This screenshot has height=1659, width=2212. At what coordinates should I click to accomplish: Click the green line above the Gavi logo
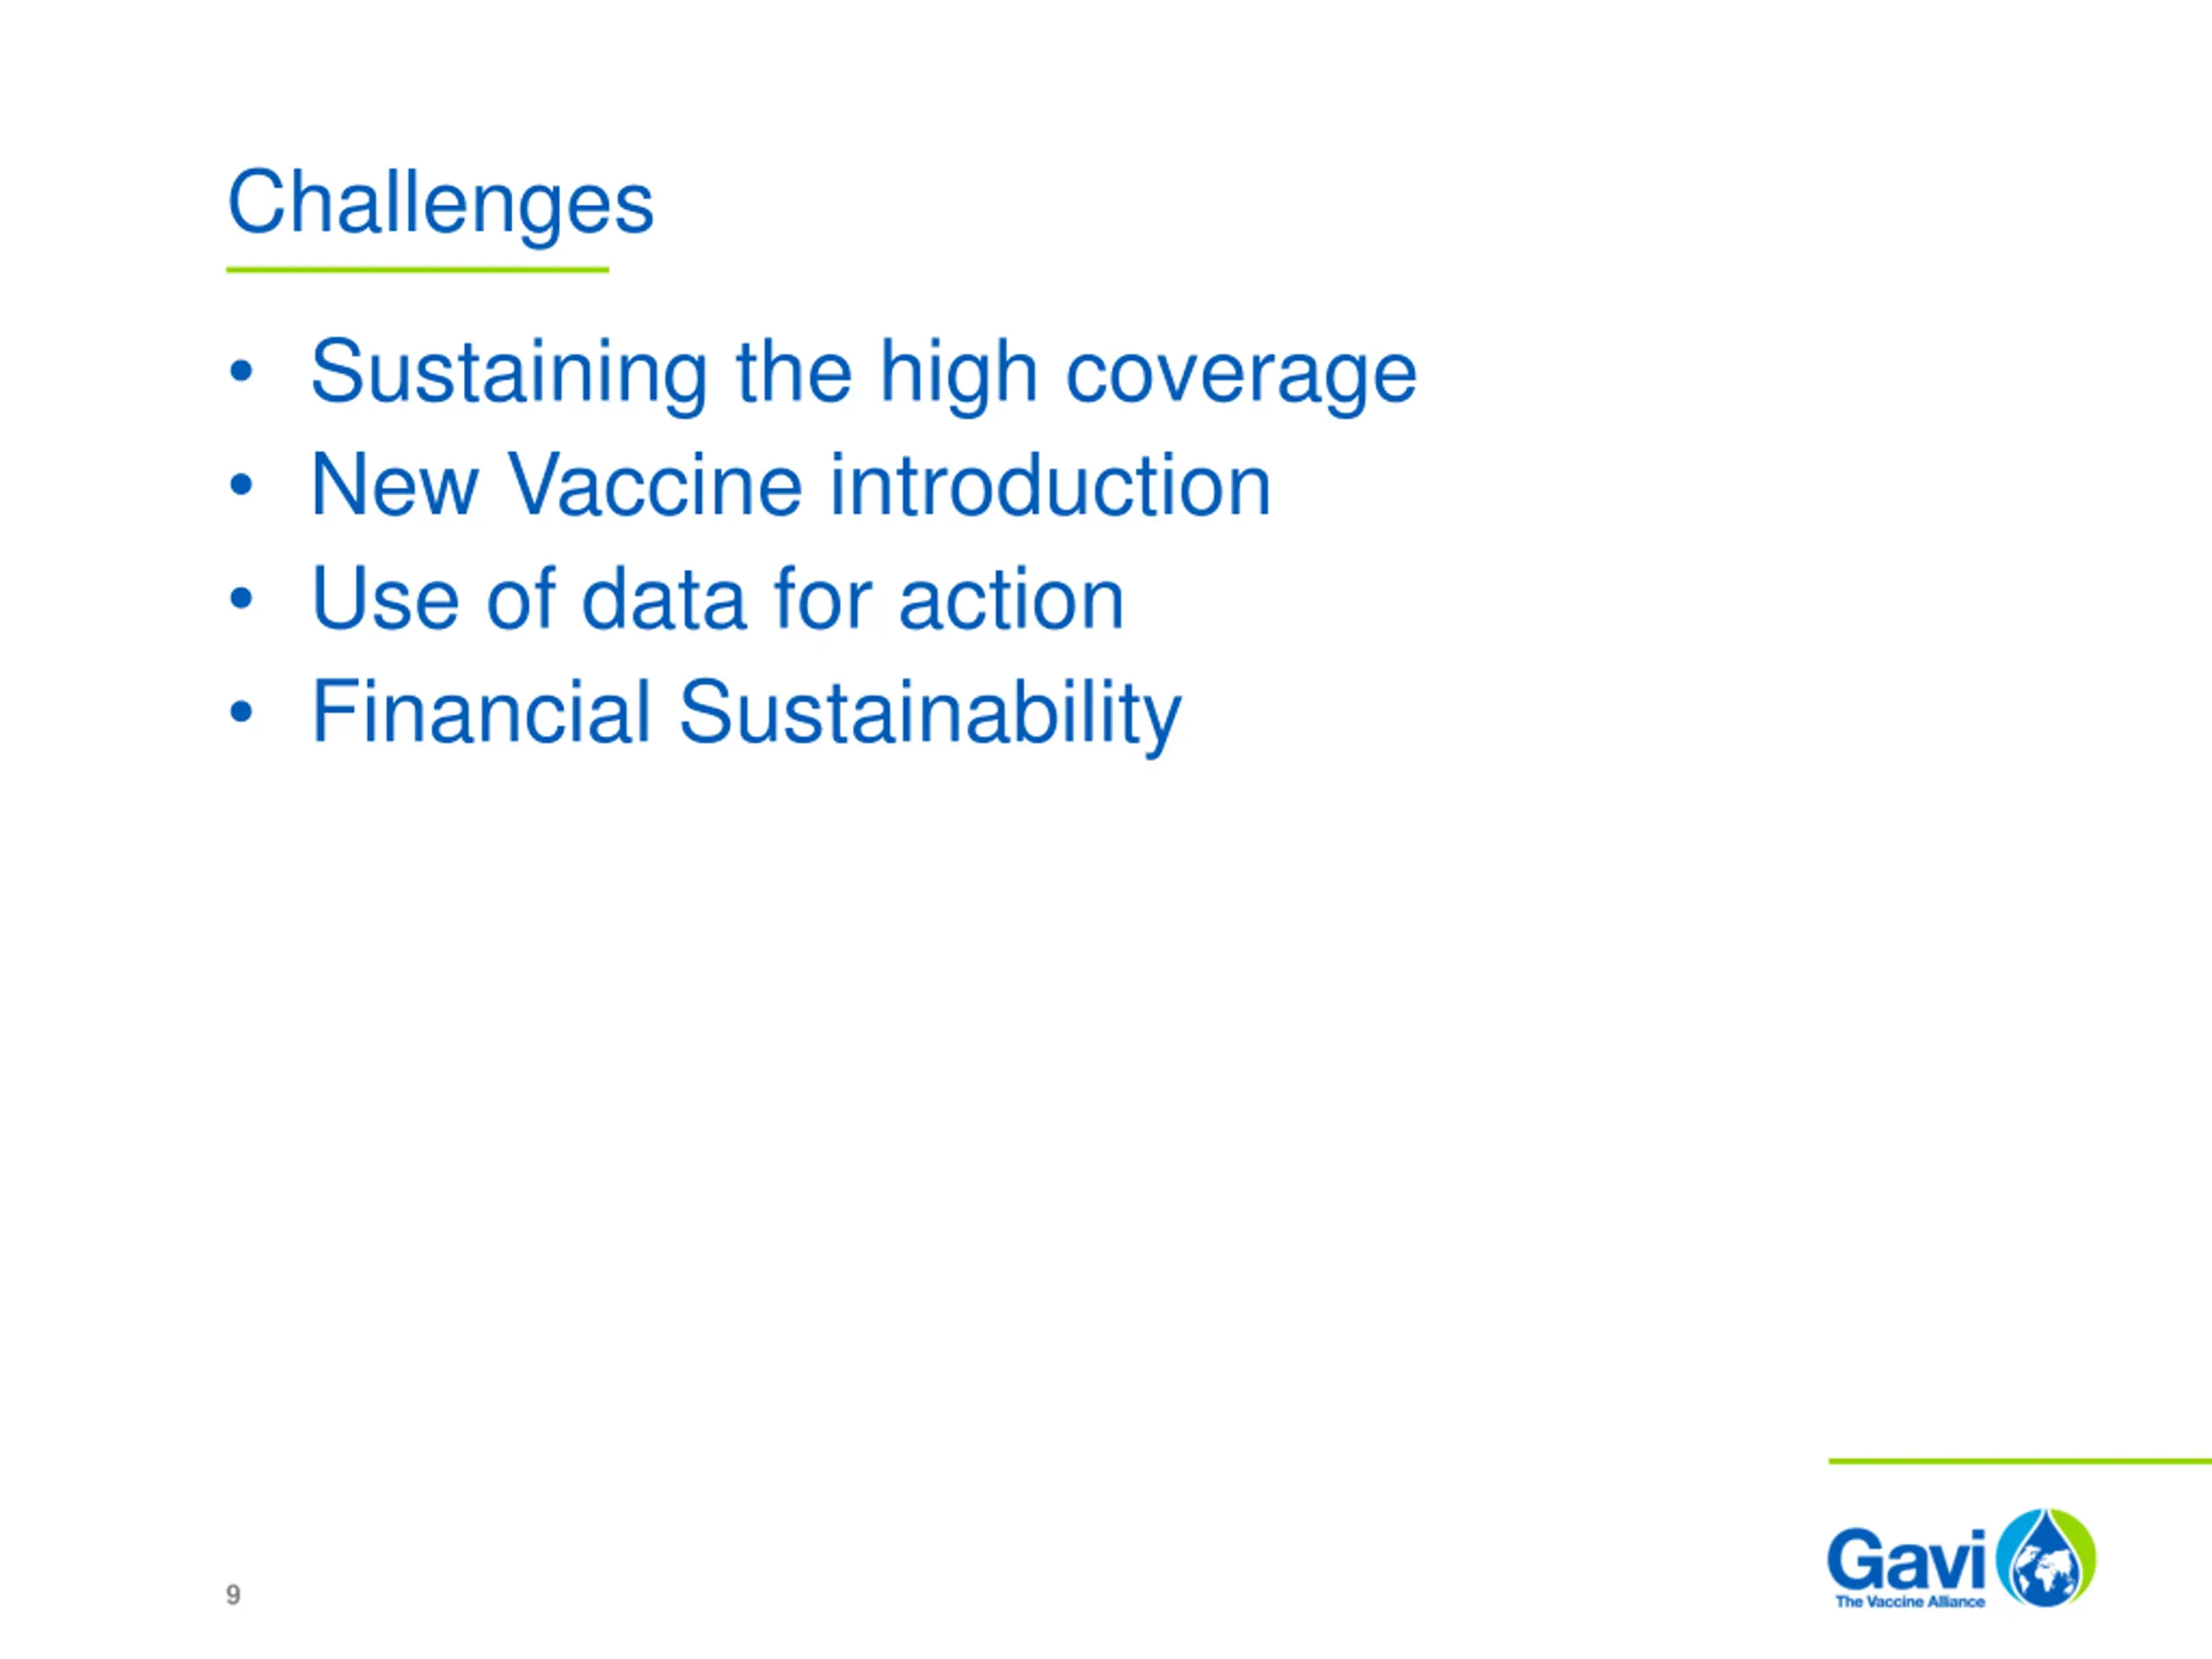tap(2020, 1461)
